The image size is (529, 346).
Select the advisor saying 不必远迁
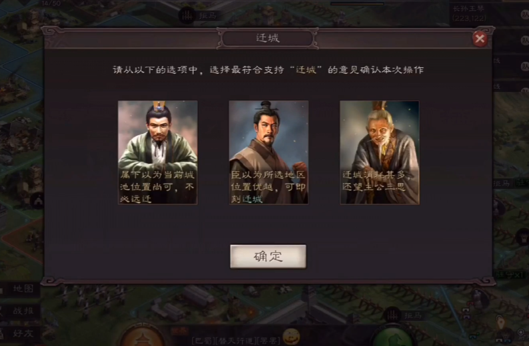coord(158,152)
